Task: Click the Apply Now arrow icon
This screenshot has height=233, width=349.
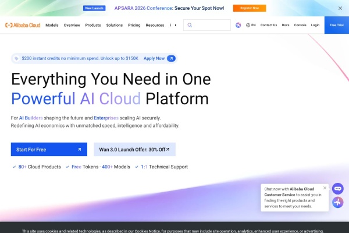Action: pos(171,58)
